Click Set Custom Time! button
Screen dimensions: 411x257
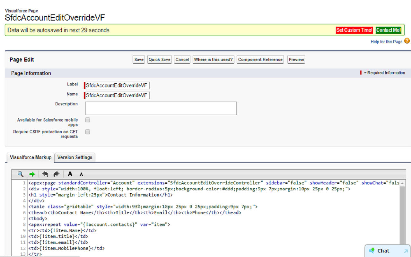(x=354, y=30)
